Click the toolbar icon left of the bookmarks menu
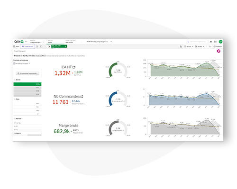237x189 pixels. (181, 46)
